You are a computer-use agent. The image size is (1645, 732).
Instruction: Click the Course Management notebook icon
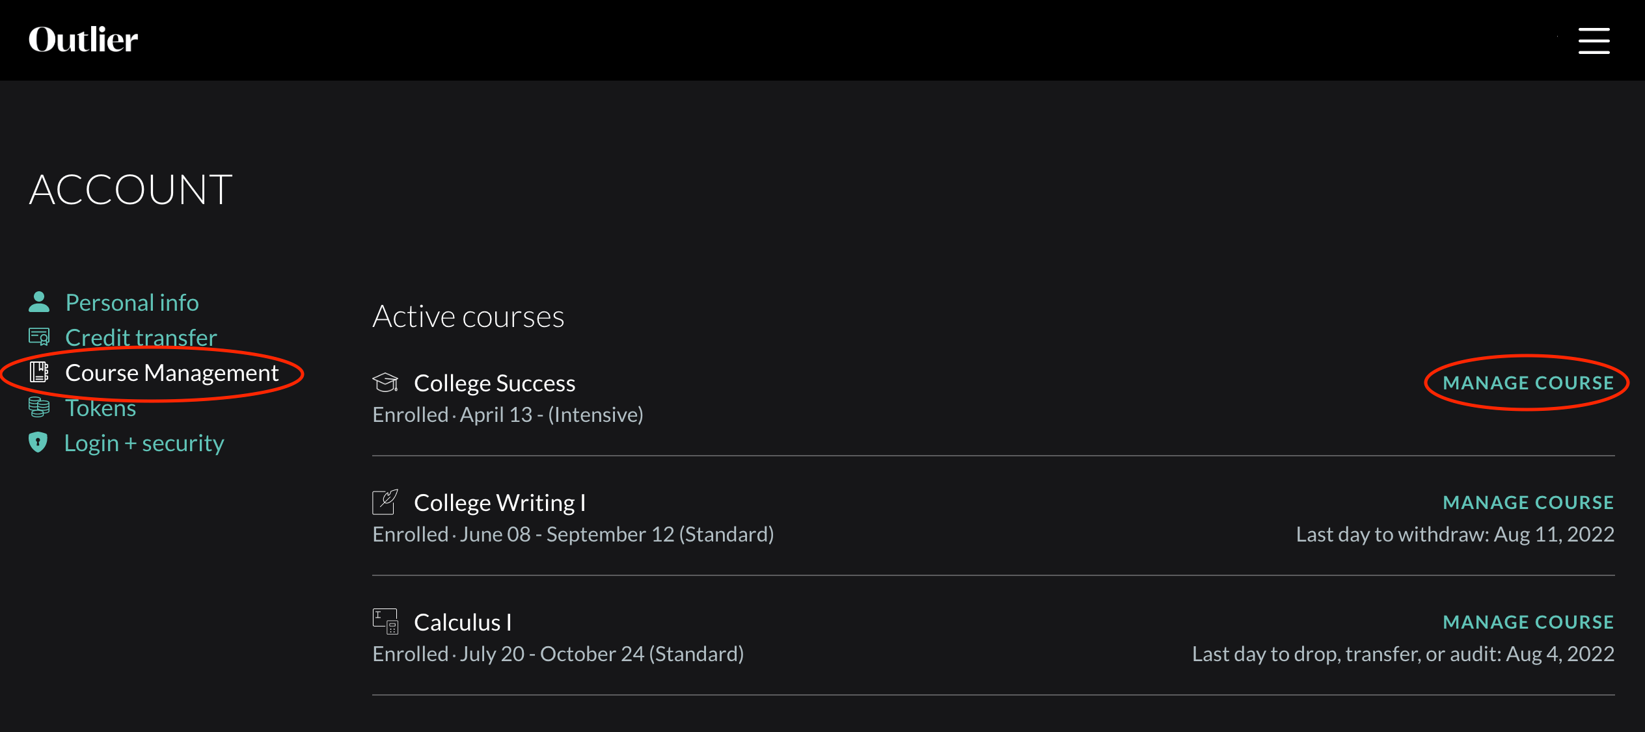pyautogui.click(x=39, y=372)
